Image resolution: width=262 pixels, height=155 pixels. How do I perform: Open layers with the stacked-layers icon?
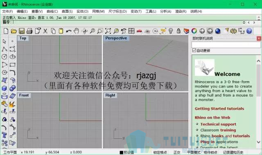point(186,31)
